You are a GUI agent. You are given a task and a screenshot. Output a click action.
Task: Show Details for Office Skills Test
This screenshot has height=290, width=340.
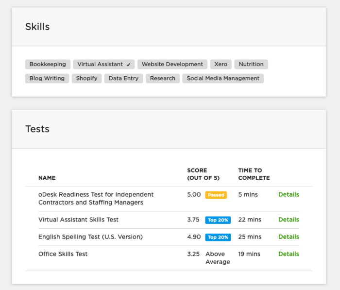point(289,254)
